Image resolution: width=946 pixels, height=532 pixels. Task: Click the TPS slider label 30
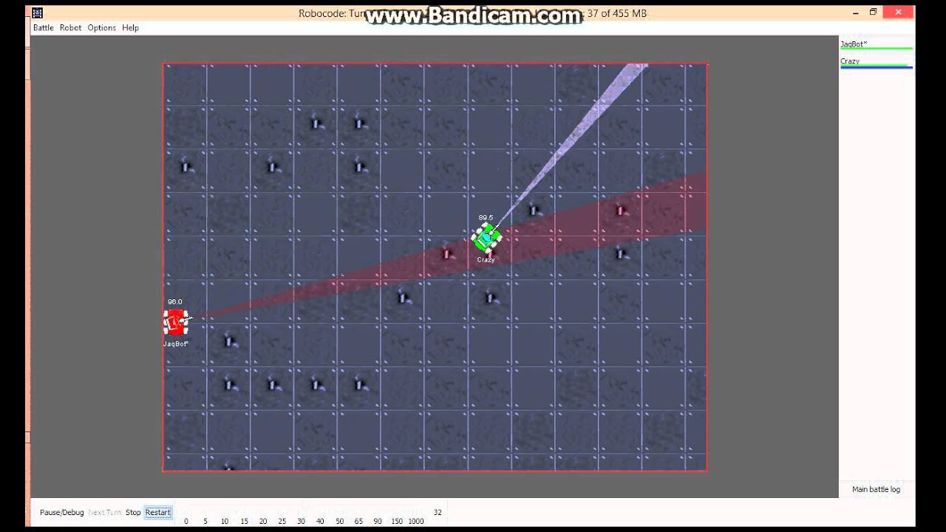pyautogui.click(x=301, y=522)
